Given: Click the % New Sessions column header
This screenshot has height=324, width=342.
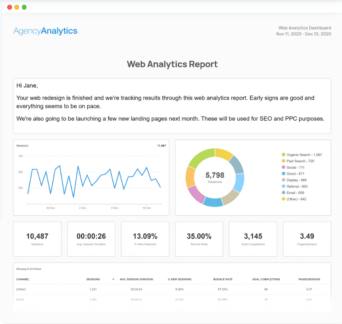Looking at the screenshot, I should pos(179,279).
